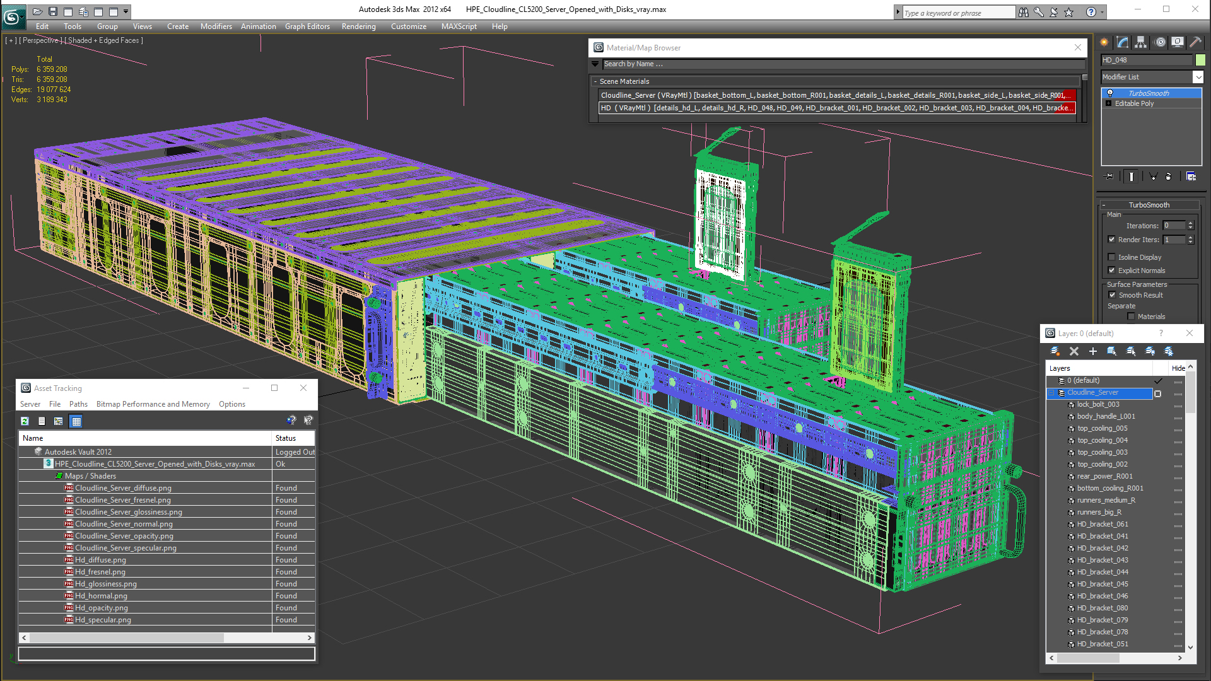Click the Name column header
The height and width of the screenshot is (681, 1211).
pyautogui.click(x=145, y=438)
